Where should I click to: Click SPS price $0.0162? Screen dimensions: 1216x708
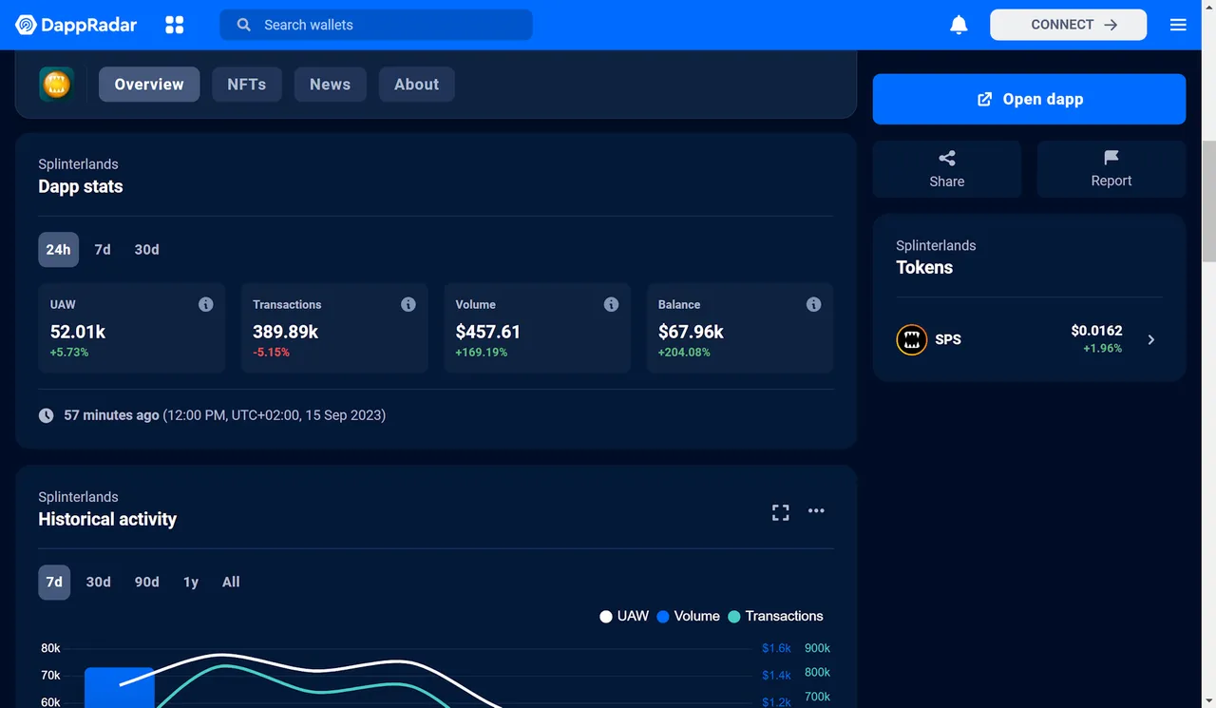coord(1096,331)
